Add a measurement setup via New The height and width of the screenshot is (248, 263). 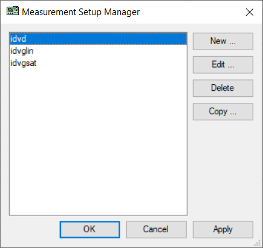223,41
